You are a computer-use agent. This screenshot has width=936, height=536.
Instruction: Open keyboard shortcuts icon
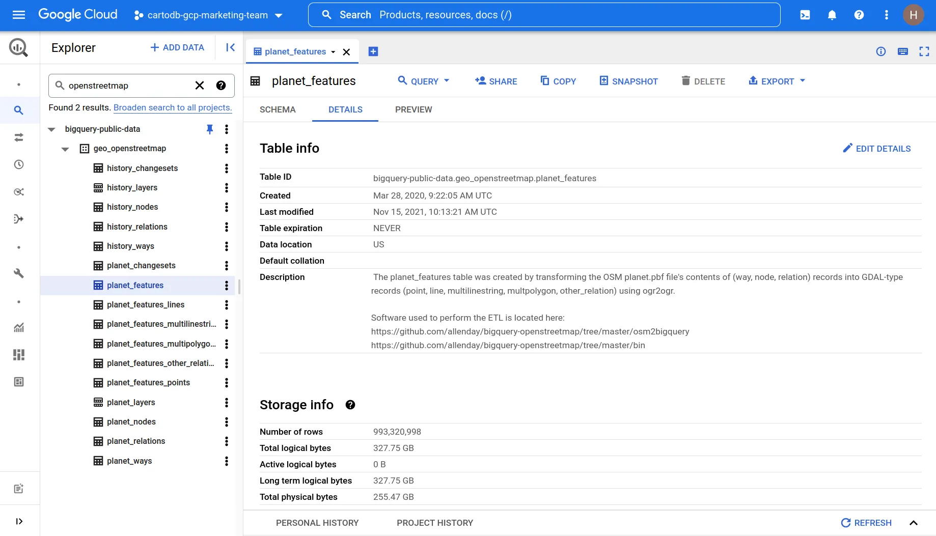[x=903, y=51]
